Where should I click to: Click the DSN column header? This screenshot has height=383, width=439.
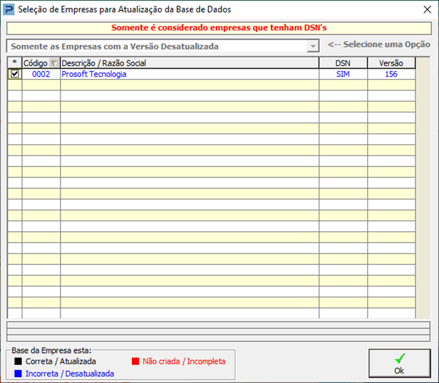[x=343, y=63]
